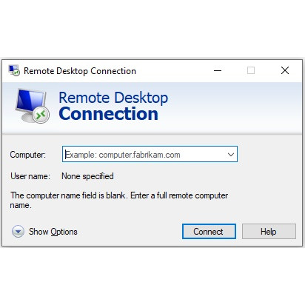Click the User name: label
Viewport: 305px width, 305px height.
tap(30, 176)
